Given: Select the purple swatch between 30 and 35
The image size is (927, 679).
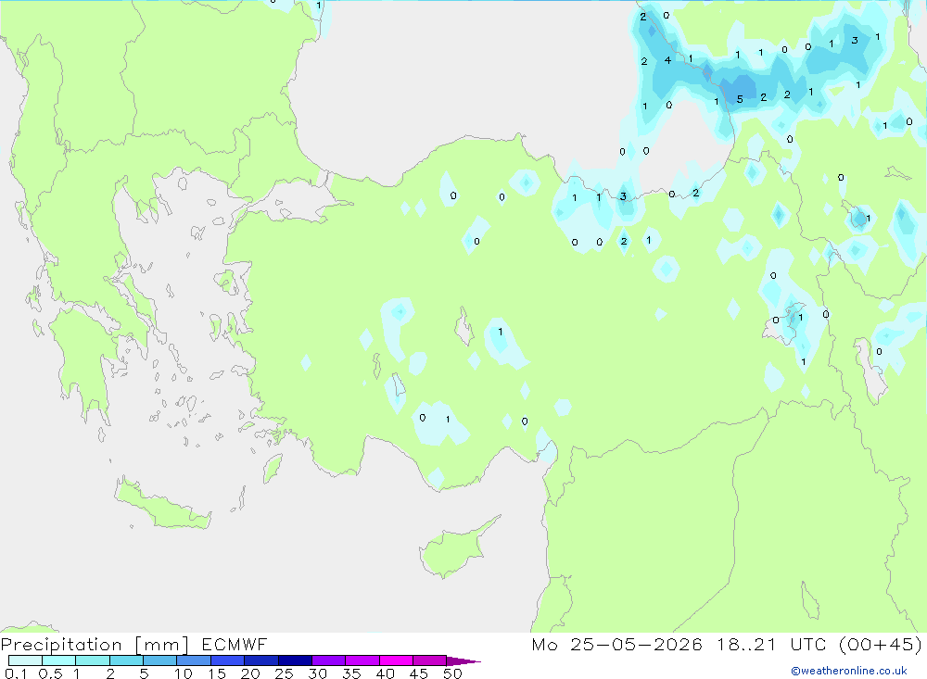Looking at the screenshot, I should [x=329, y=660].
